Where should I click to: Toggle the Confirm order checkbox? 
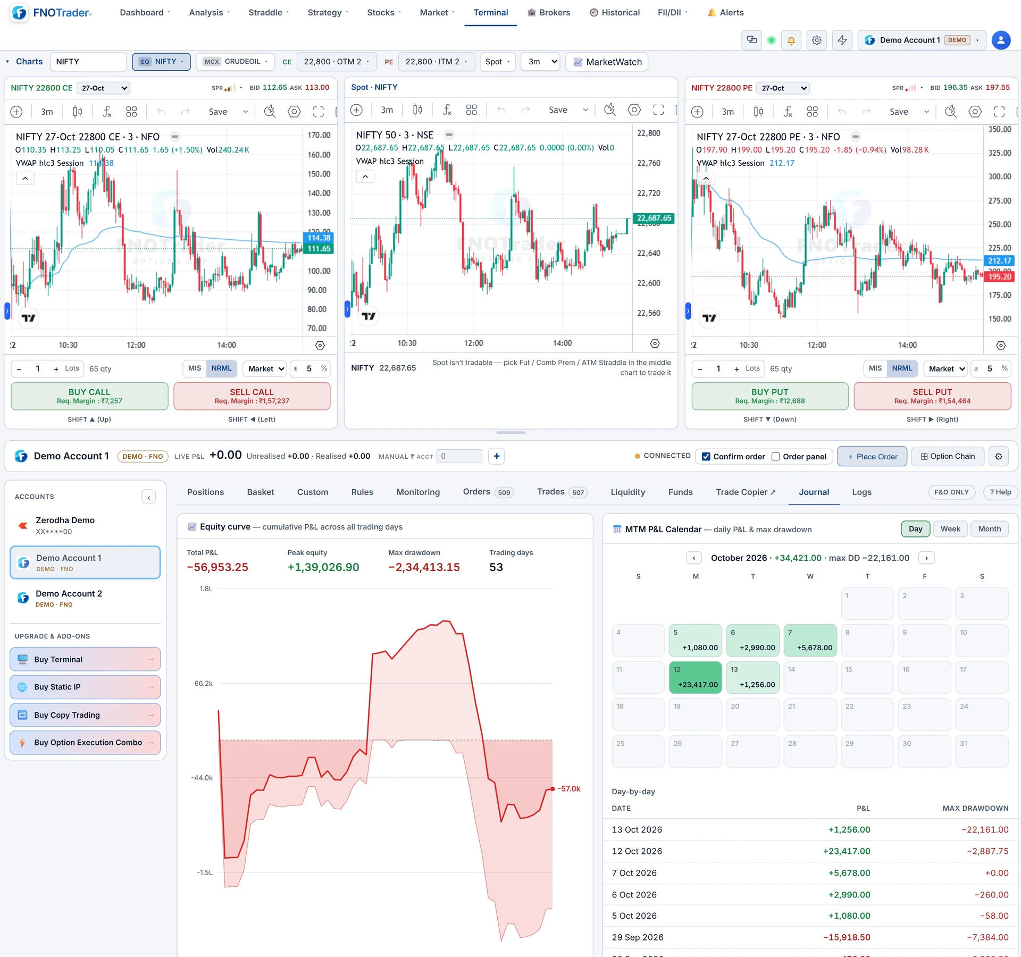(706, 457)
